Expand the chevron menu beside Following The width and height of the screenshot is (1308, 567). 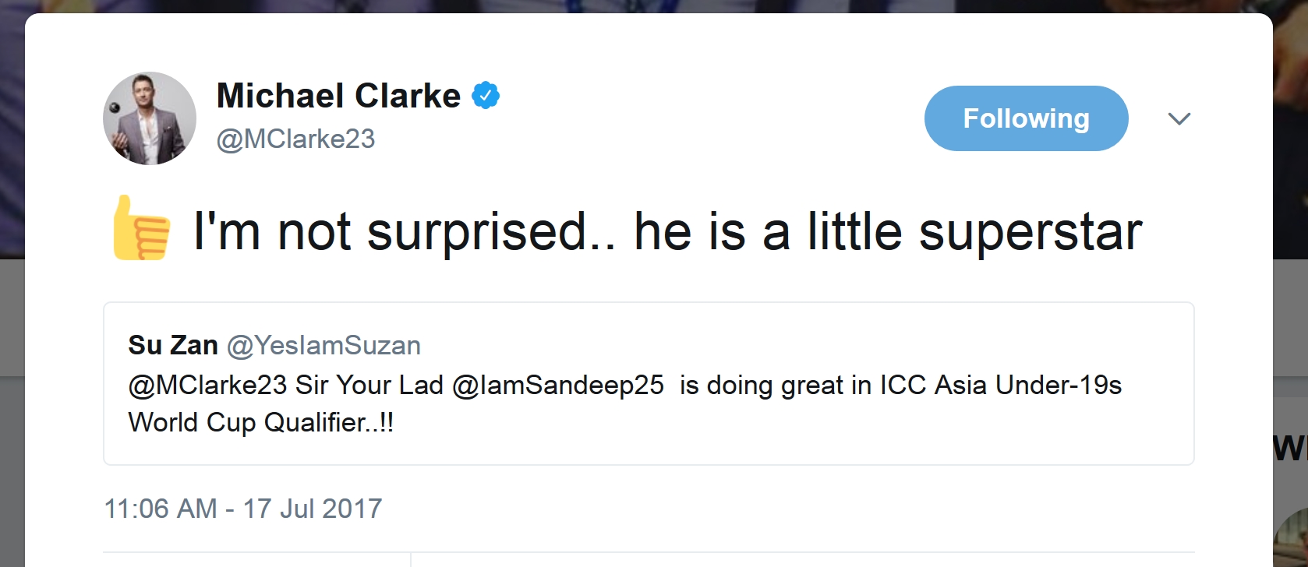pos(1179,118)
